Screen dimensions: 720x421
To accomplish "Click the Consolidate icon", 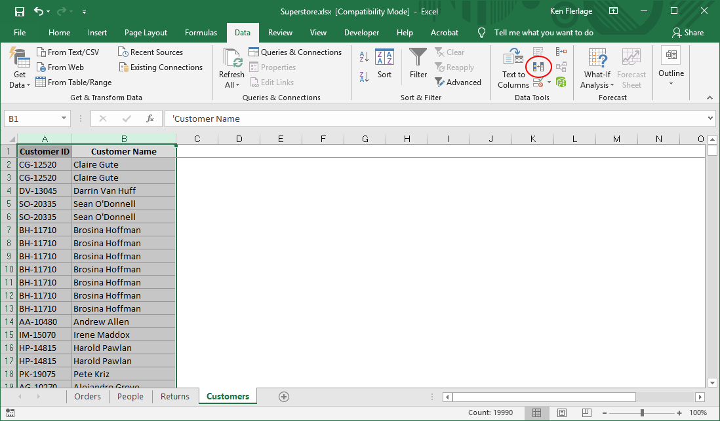I will tap(561, 52).
